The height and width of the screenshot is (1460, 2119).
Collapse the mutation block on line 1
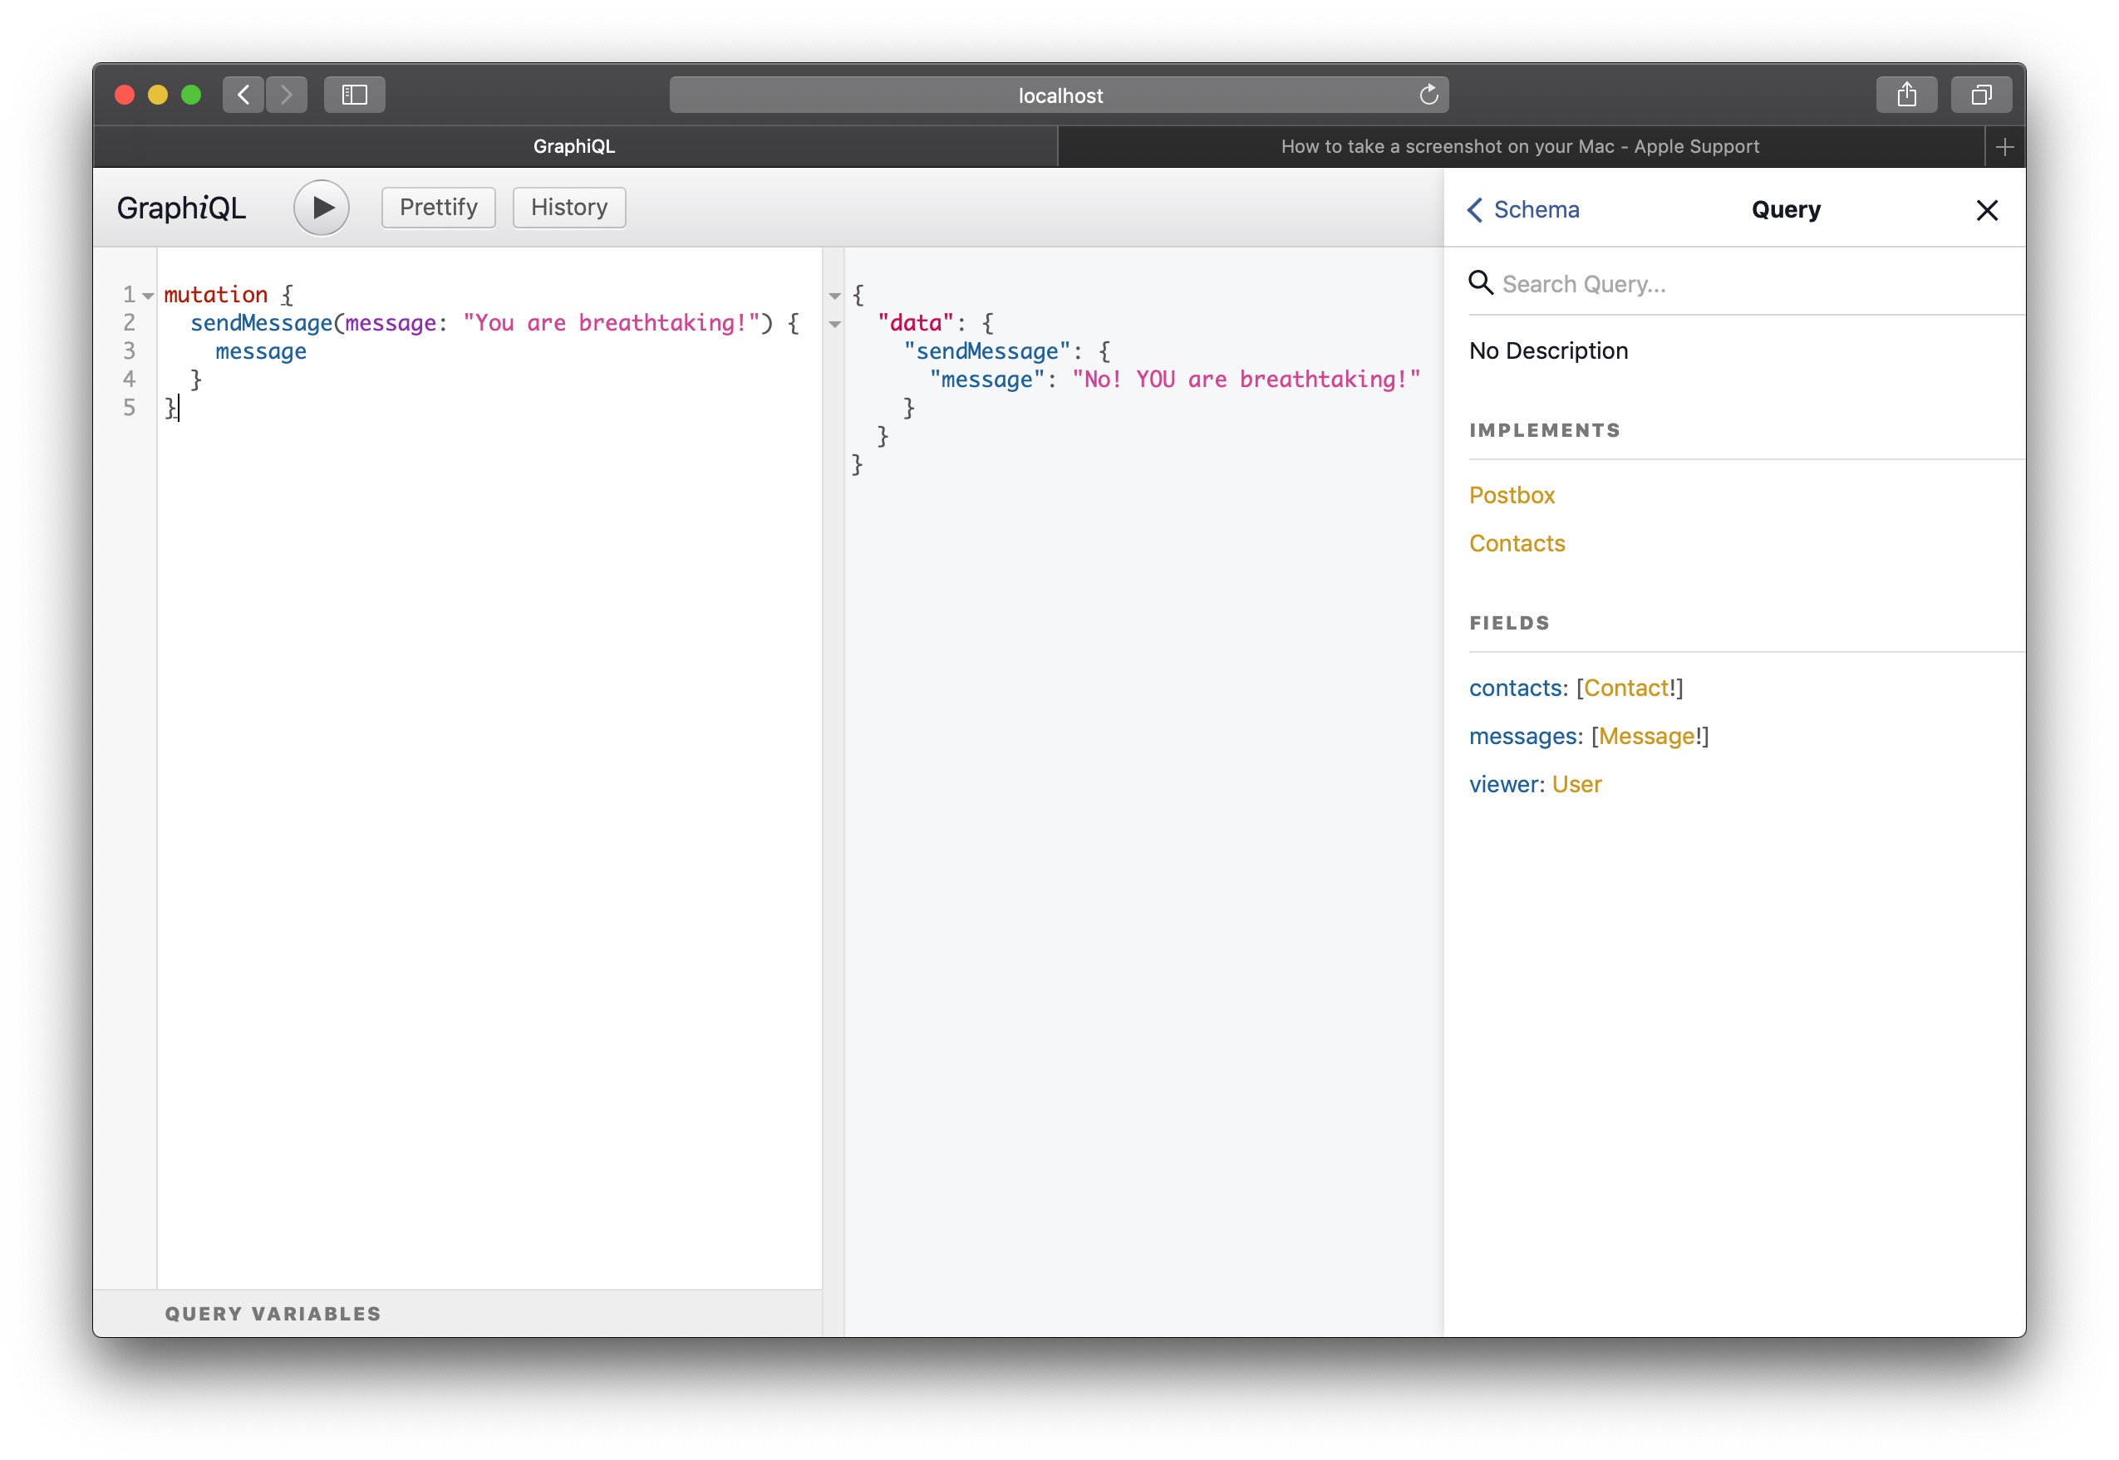click(x=148, y=296)
